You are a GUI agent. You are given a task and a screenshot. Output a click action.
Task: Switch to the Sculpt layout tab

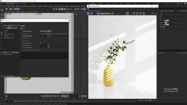pyautogui.click(x=108, y=3)
